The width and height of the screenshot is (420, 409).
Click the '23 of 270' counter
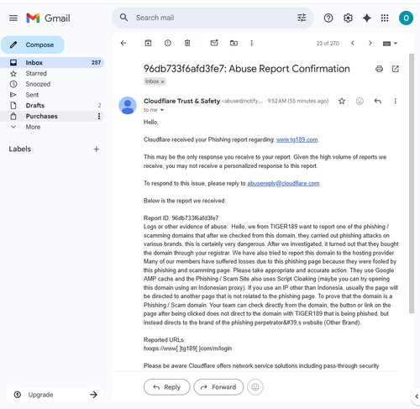point(328,44)
